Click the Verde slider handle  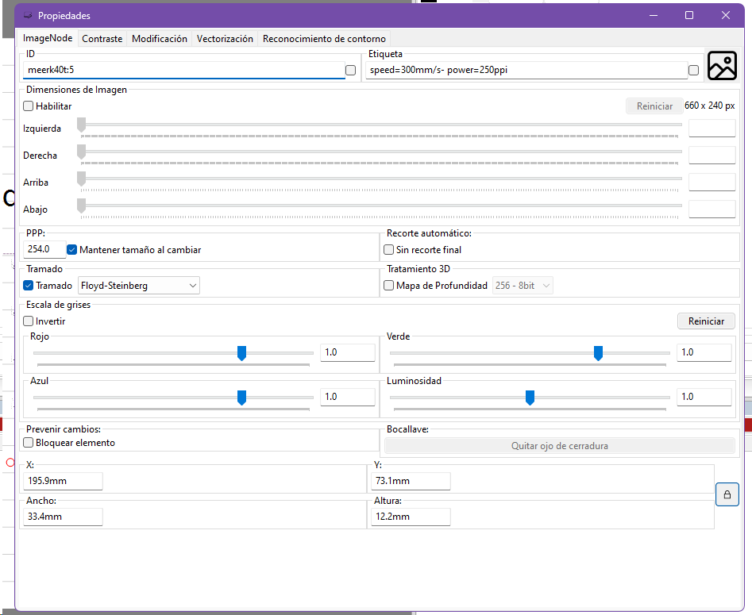click(598, 353)
